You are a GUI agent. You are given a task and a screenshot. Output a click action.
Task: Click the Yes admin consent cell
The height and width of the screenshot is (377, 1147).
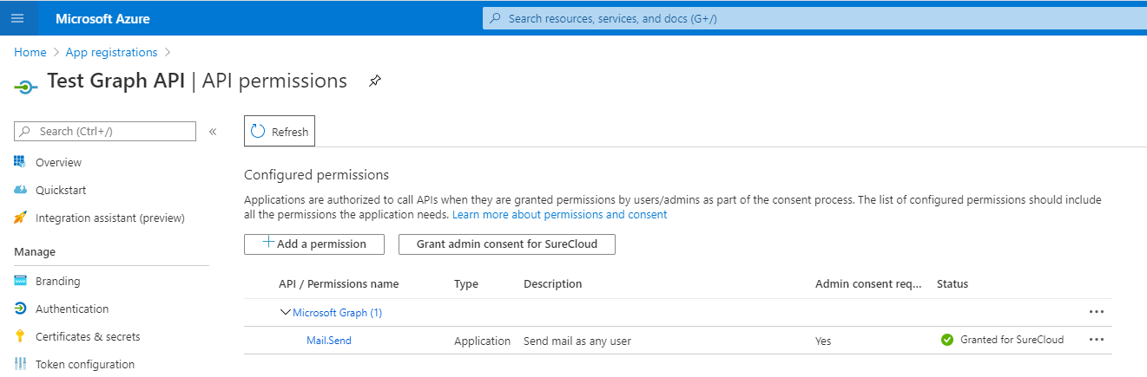click(823, 341)
